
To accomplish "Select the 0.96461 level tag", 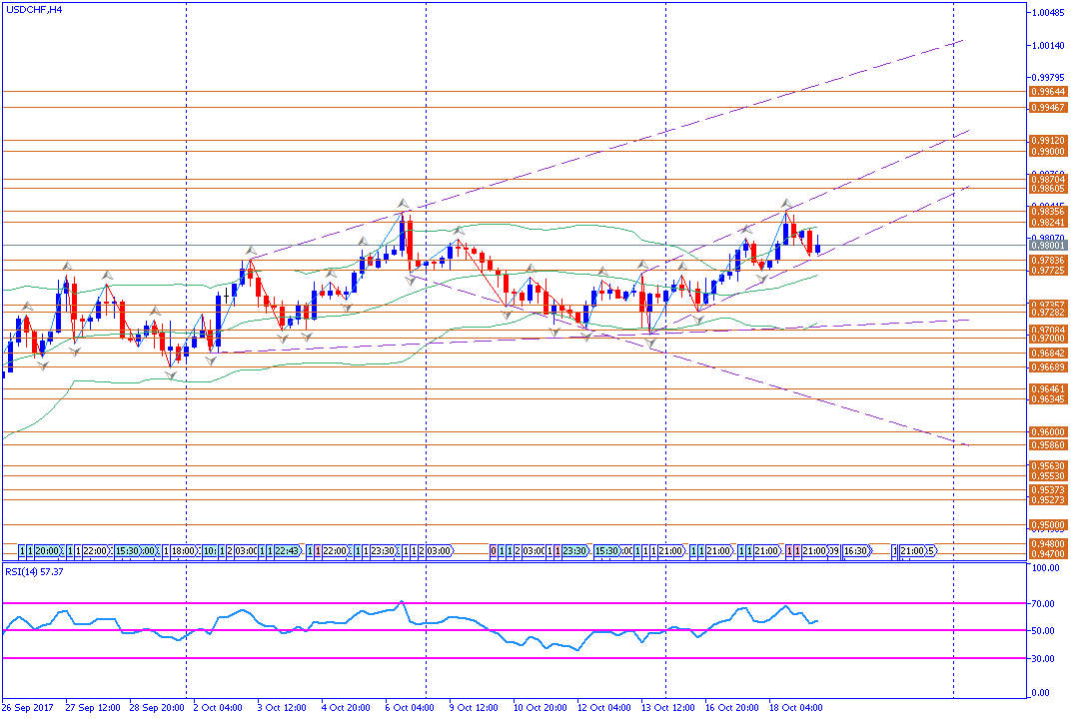I will [1048, 389].
